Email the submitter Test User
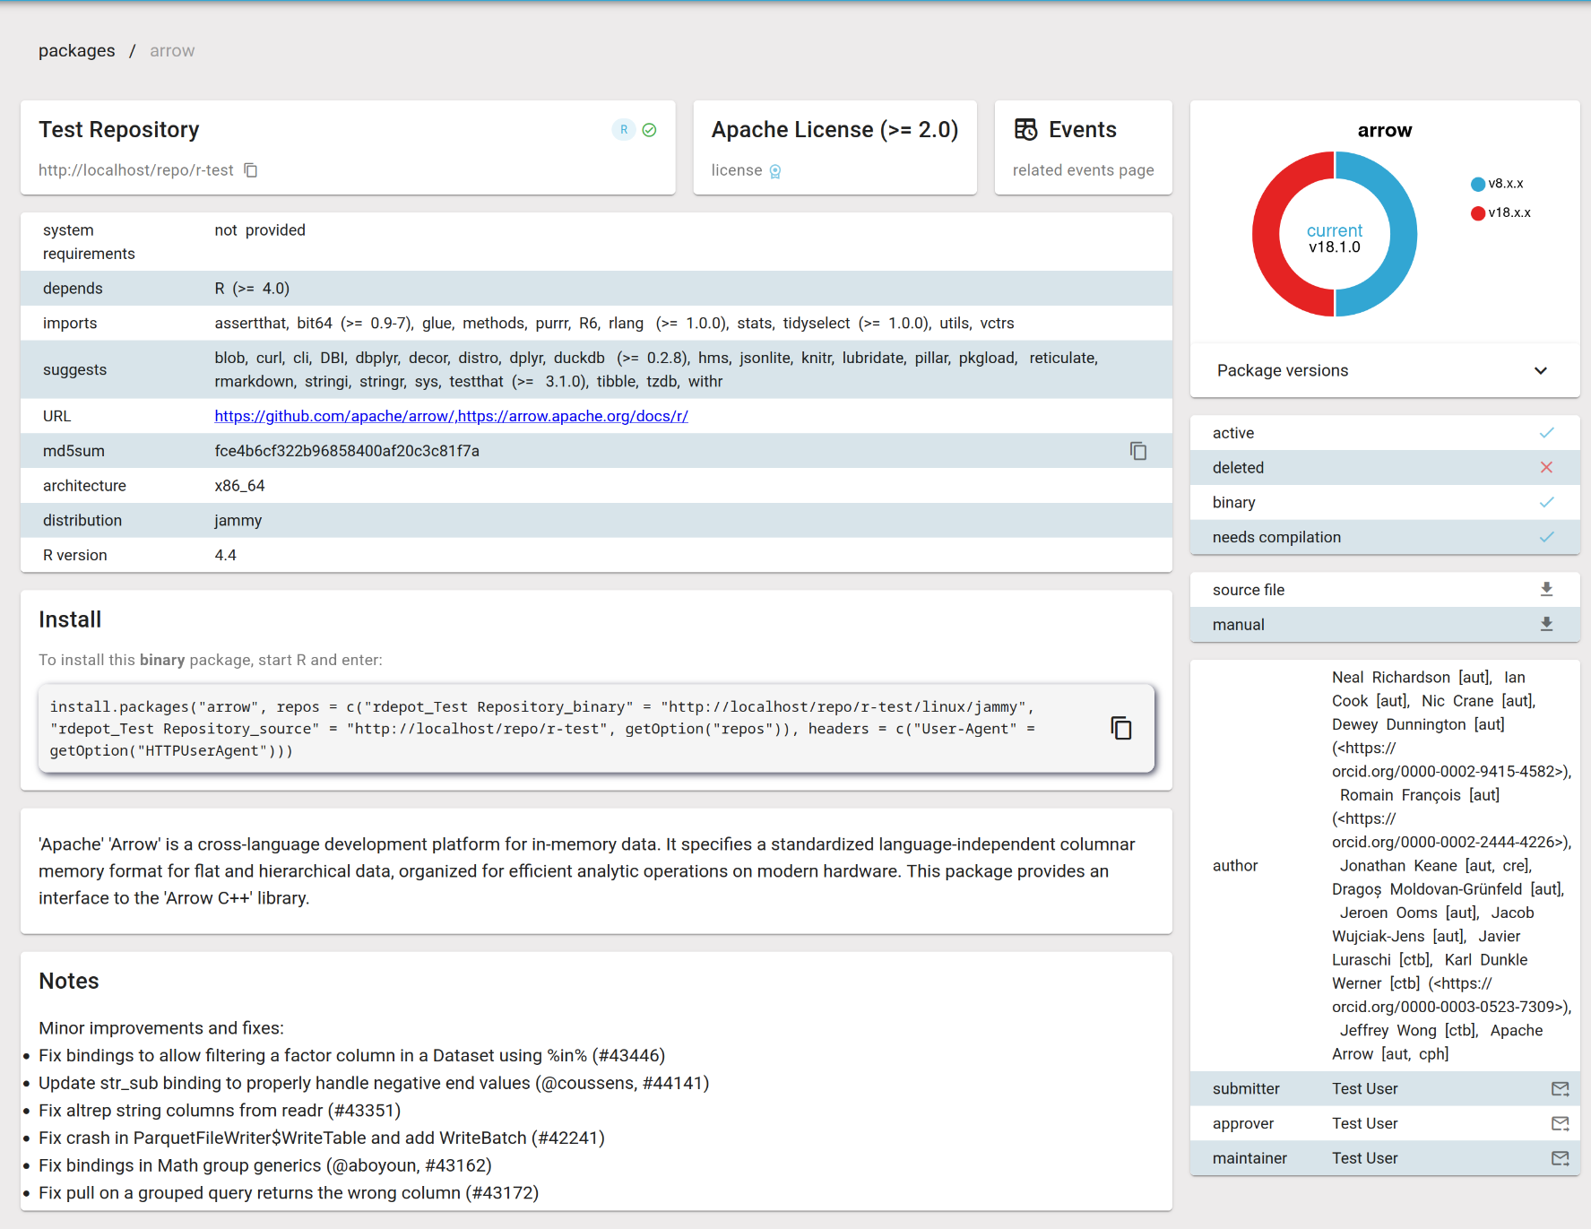 pyautogui.click(x=1560, y=1088)
